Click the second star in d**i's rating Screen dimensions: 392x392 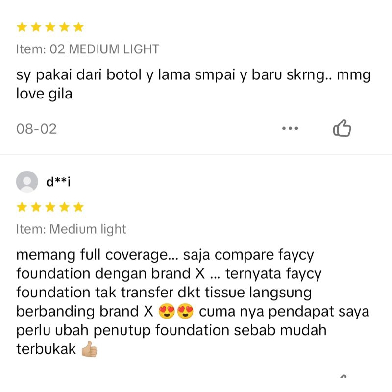[36, 207]
